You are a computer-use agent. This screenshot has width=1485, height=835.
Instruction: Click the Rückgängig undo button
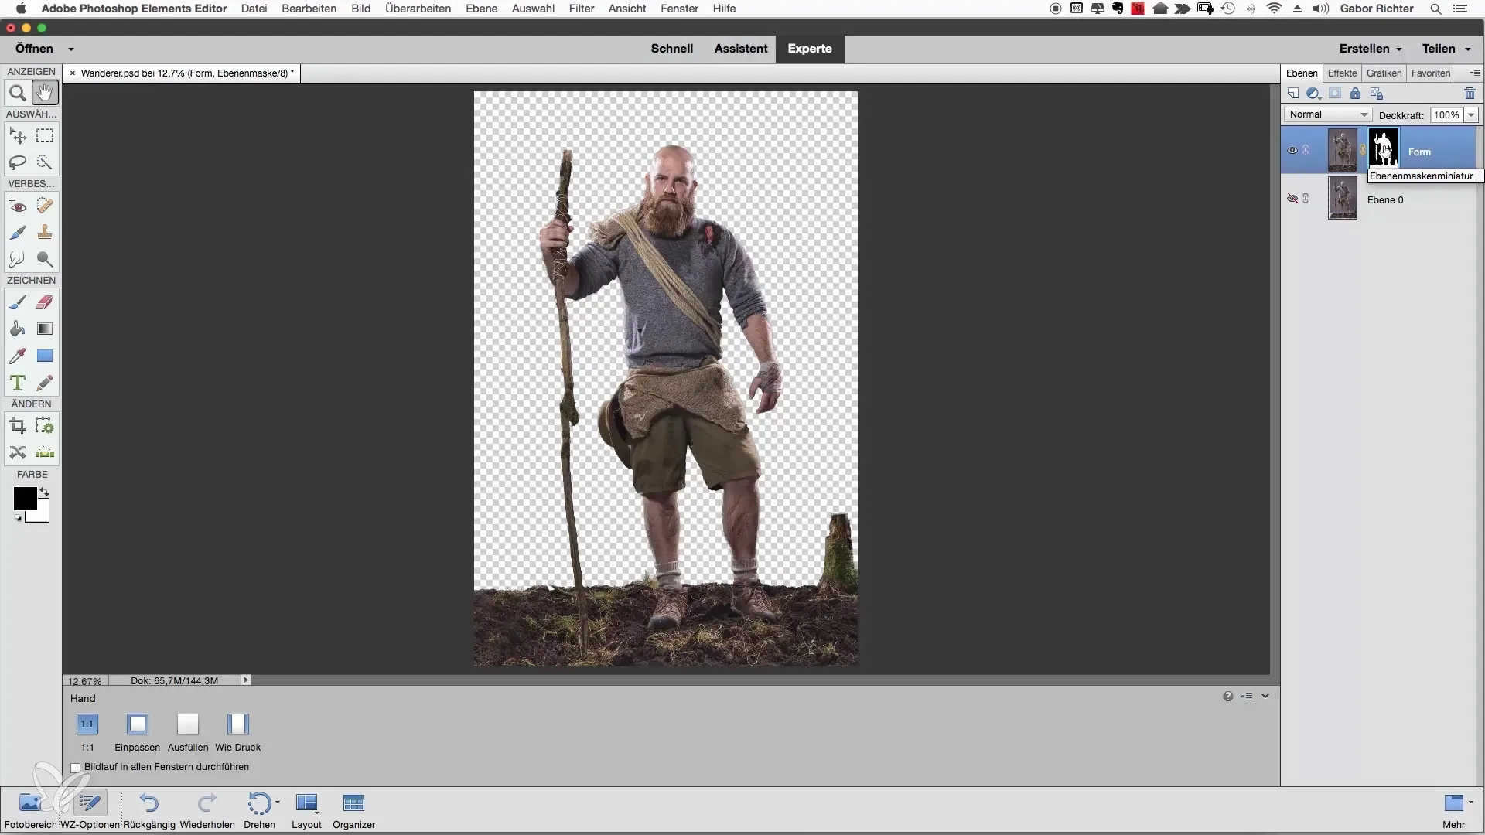pyautogui.click(x=149, y=804)
